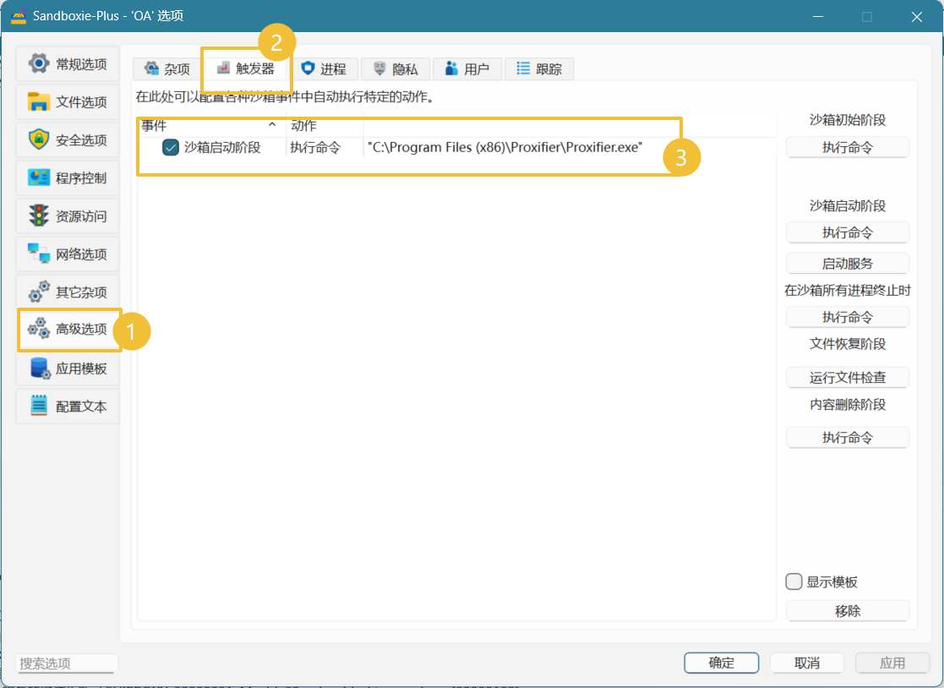Enable the 显示模板 checkbox
Screen dimensions: 944x688
[x=794, y=582]
